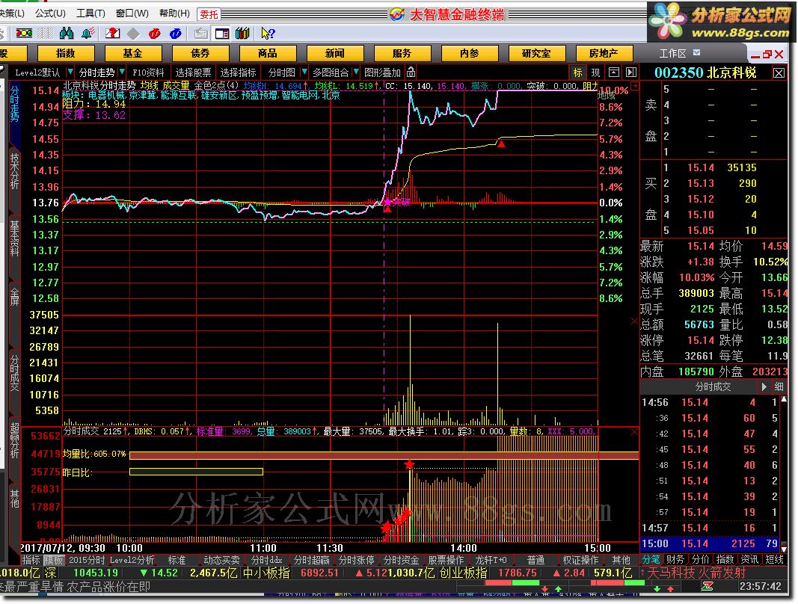Go to the 研究室 section

tap(536, 53)
